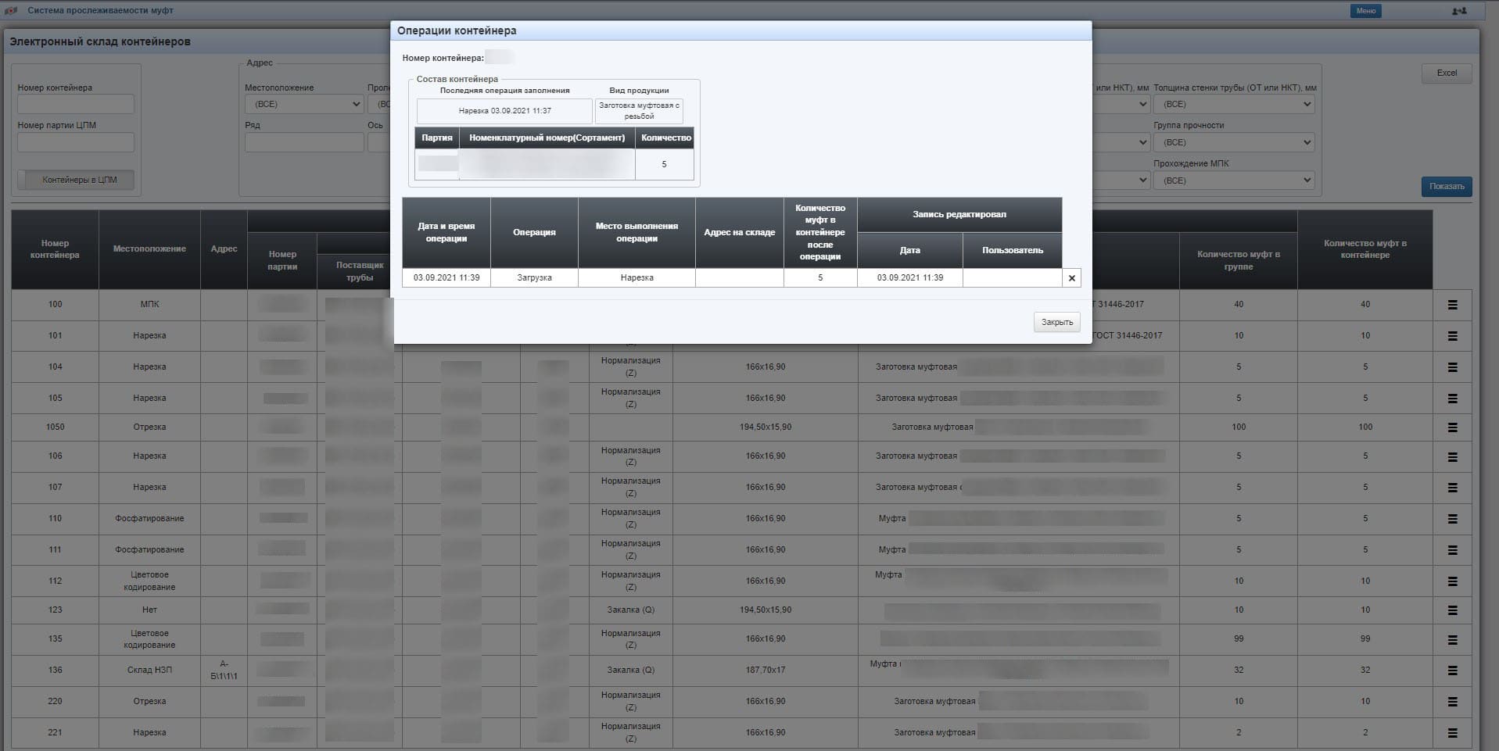Click the app logo icon in header

(x=11, y=11)
